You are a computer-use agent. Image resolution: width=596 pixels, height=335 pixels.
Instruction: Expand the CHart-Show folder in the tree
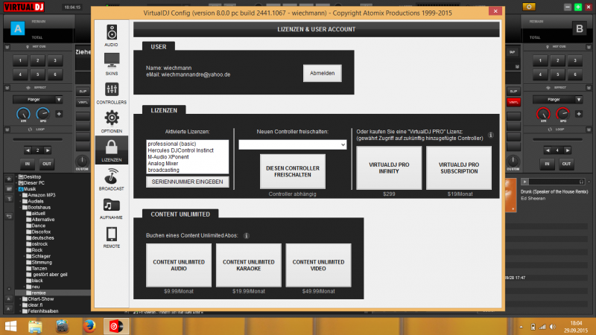point(20,299)
